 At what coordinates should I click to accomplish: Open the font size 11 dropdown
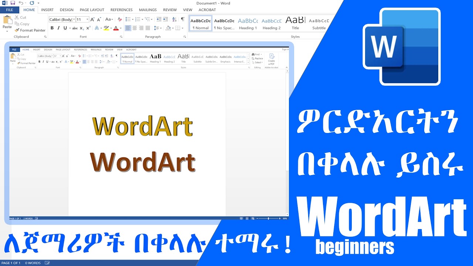tap(88, 20)
